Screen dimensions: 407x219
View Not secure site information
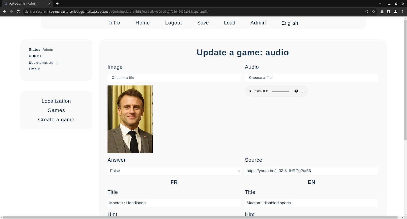coord(35,12)
